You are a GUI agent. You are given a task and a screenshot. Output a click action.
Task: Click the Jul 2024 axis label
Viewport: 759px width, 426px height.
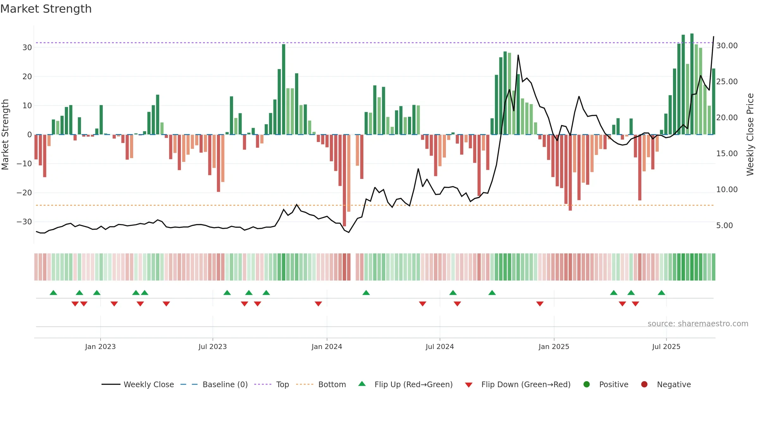tap(440, 346)
